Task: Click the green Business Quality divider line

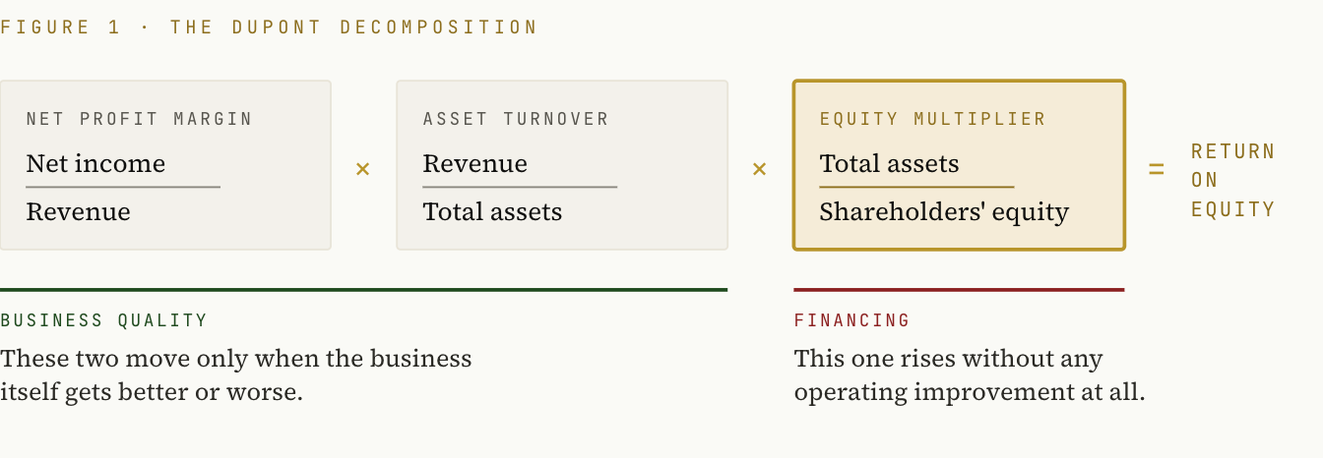Action: coord(364,290)
